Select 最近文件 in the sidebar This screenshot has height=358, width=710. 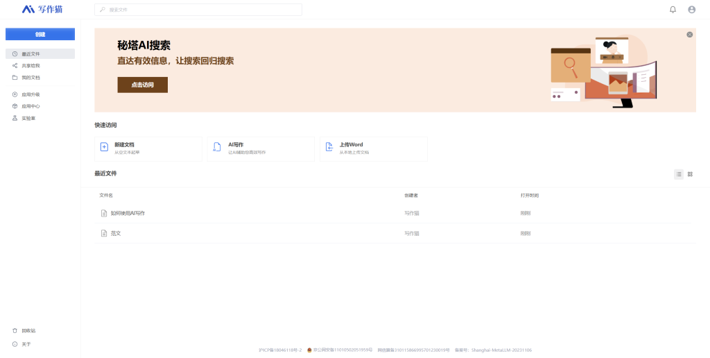pyautogui.click(x=40, y=54)
